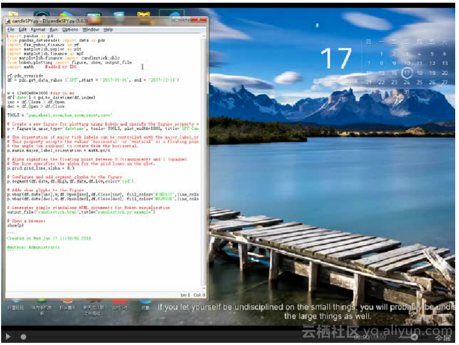Open the WPS H5 desktop shortcut
Screen dimensions: 459x345
[119, 304]
